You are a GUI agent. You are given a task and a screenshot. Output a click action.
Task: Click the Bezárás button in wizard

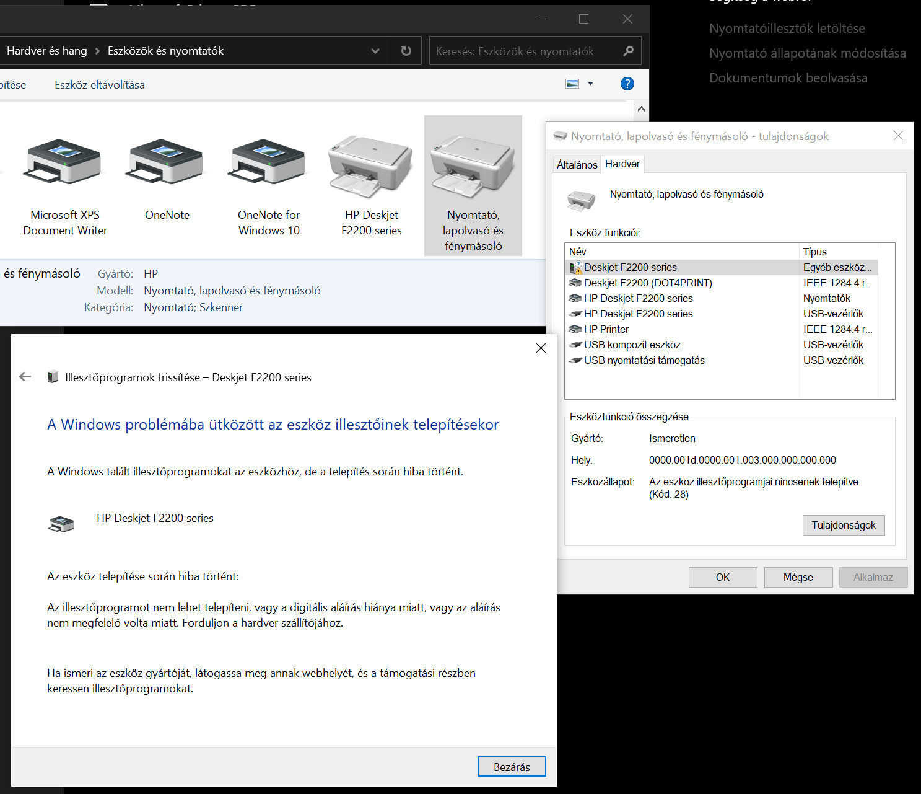tap(512, 767)
